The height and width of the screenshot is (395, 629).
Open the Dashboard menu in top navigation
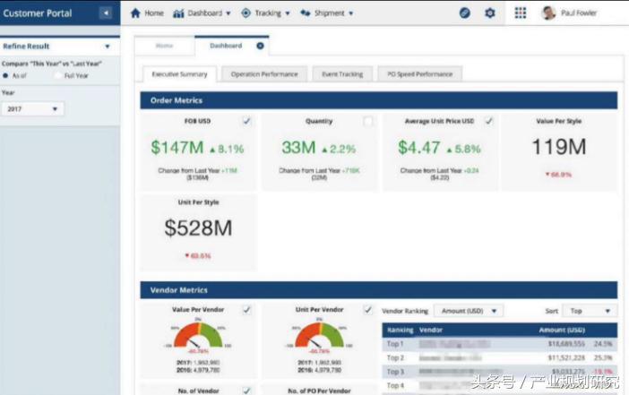202,13
